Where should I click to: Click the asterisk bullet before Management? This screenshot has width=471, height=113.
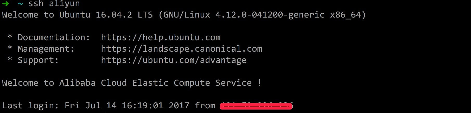[10, 48]
